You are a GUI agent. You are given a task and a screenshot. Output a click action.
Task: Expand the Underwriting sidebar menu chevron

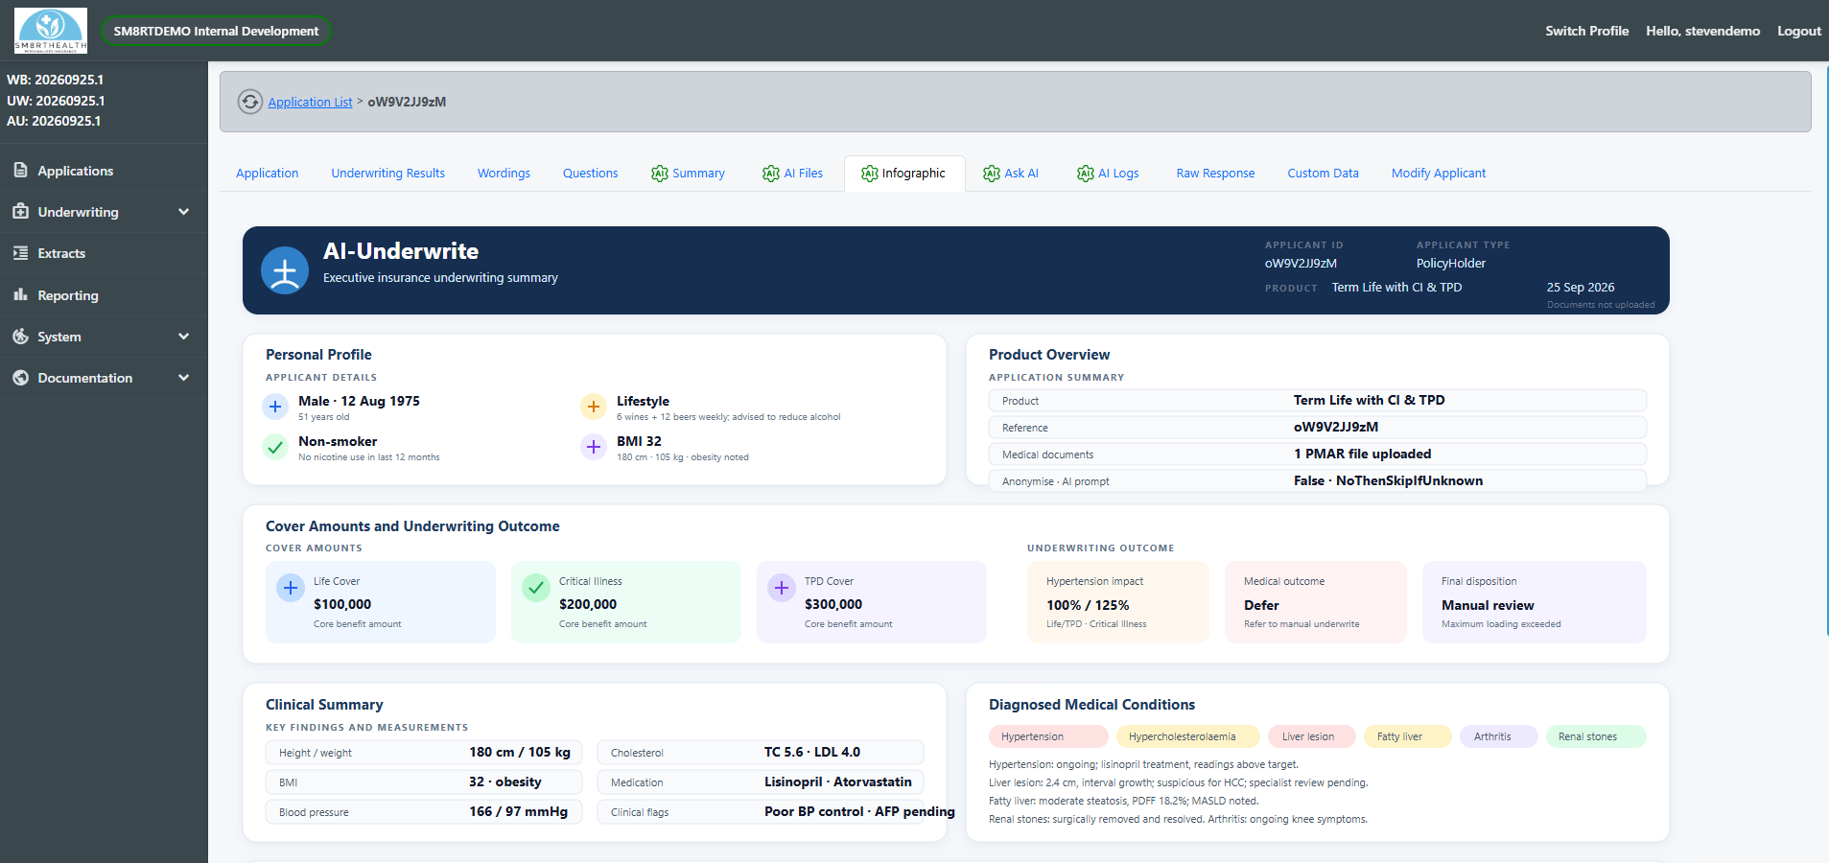tap(184, 212)
